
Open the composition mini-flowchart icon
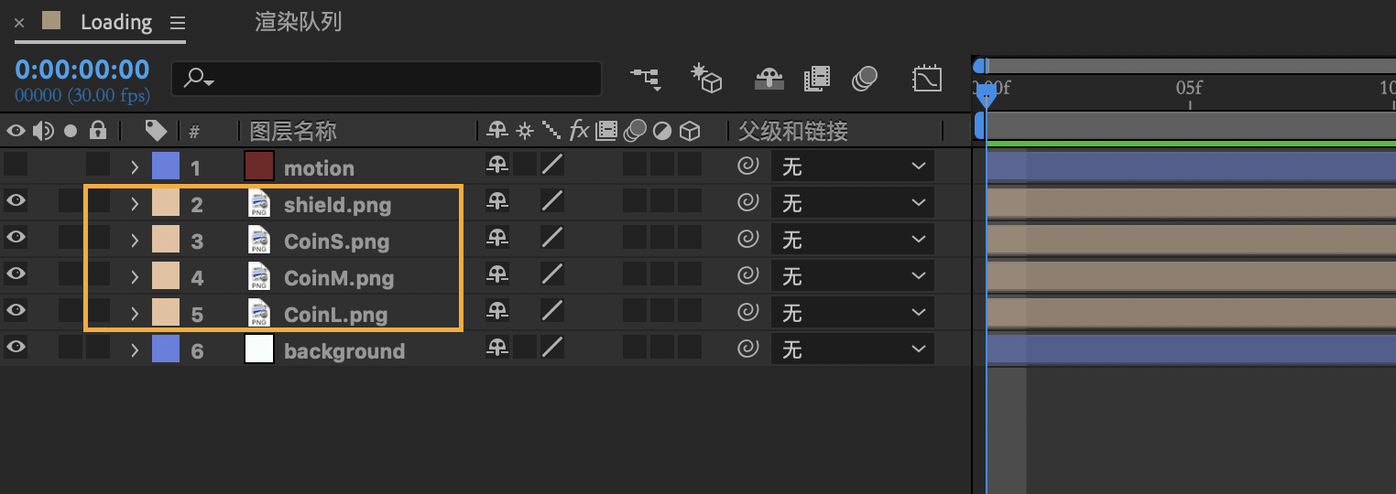click(x=646, y=79)
